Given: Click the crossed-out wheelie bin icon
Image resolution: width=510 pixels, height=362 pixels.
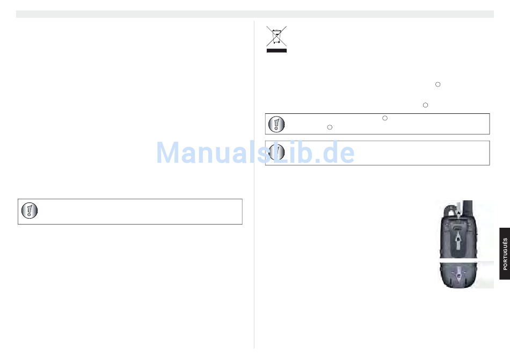Looking at the screenshot, I should pos(276,36).
